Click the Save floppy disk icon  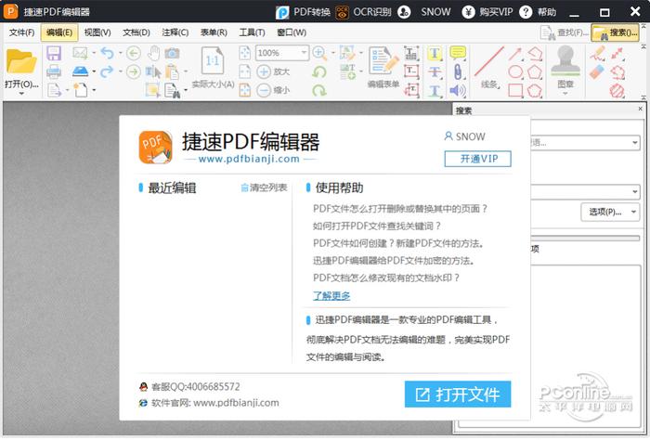(x=54, y=54)
